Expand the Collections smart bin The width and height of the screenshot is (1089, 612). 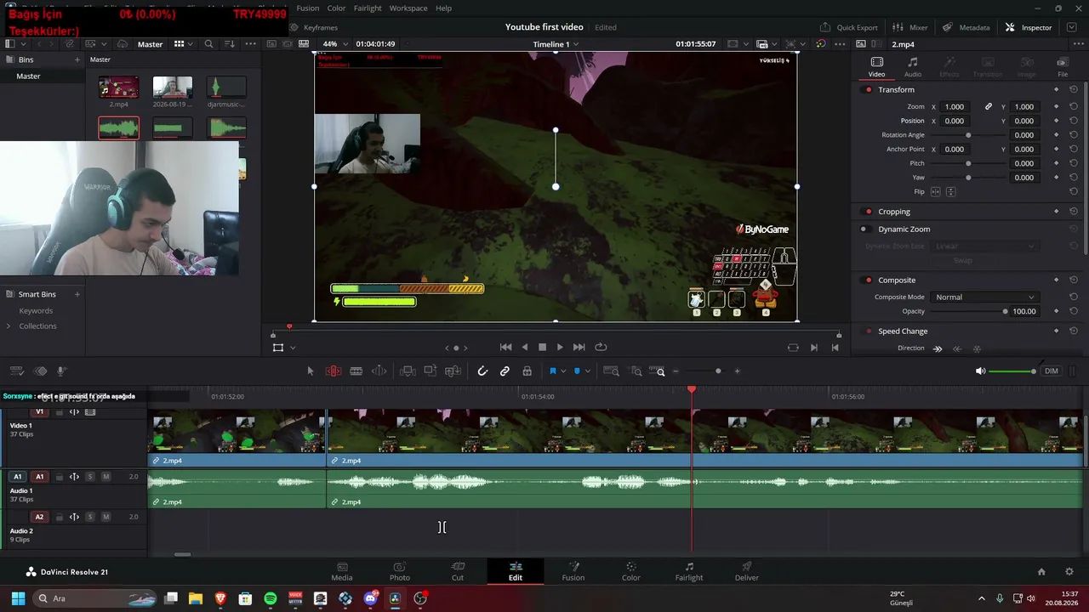(x=9, y=326)
